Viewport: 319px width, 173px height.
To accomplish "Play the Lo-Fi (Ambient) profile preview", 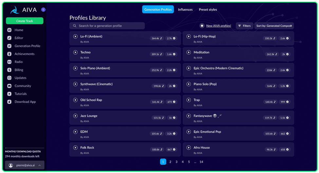I will coord(75,36).
